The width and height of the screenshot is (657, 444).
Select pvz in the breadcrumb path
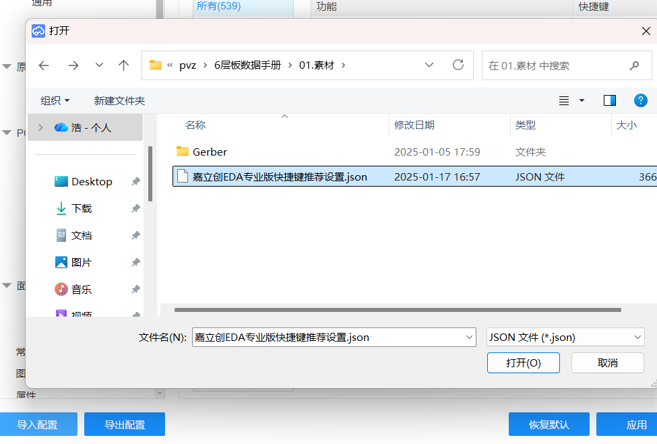[188, 65]
